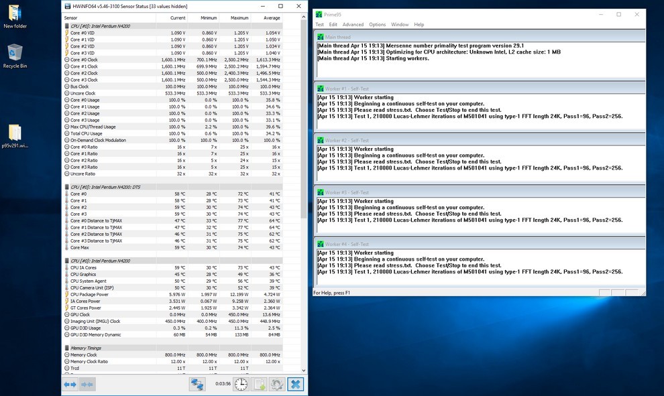Select the first CPU [#0] Intel Pentium header
Viewport: 664px width, 396px height.
(101, 26)
